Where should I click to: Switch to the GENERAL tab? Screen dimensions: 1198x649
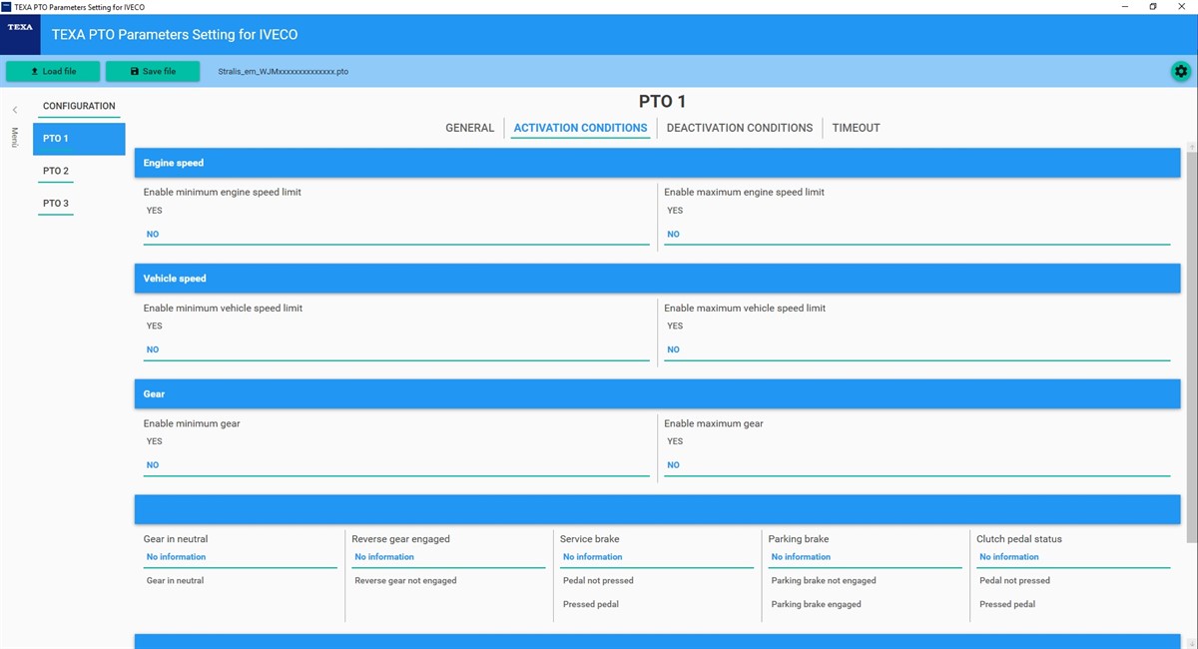pos(469,128)
